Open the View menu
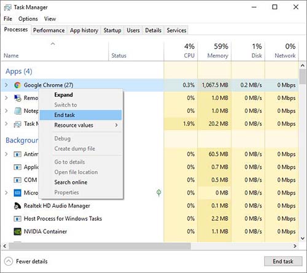307x273 pixels. [x=50, y=19]
